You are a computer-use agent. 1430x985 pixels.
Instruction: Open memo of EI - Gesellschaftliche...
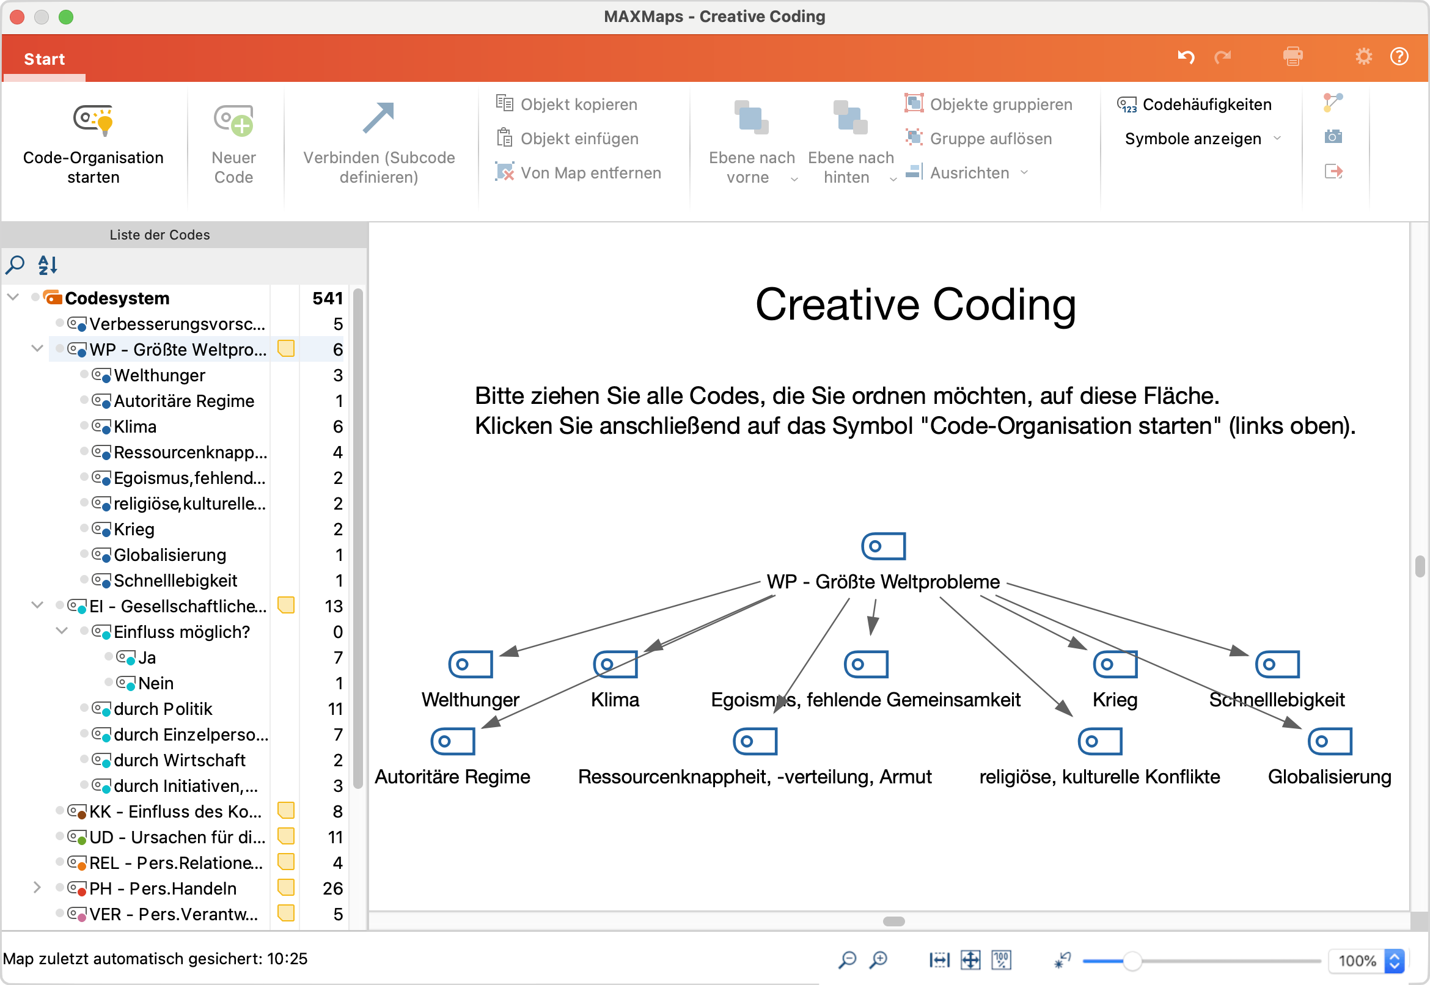pos(286,606)
